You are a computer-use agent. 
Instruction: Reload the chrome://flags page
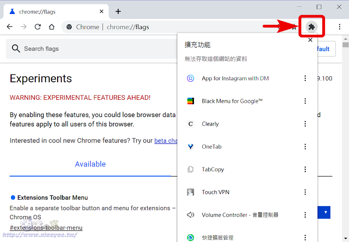38,27
